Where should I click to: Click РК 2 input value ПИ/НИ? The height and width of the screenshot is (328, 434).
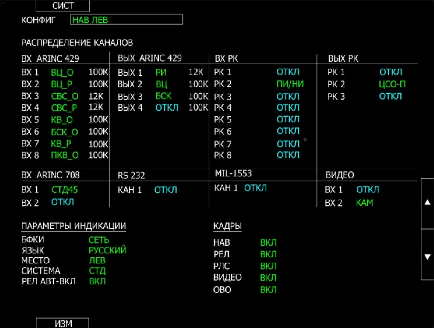[x=290, y=84]
